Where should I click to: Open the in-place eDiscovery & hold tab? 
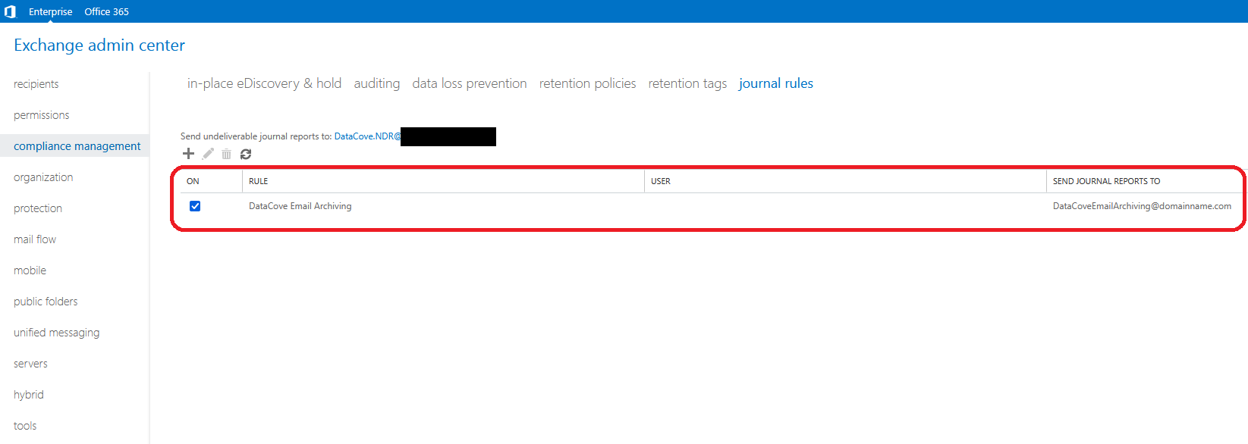[264, 83]
